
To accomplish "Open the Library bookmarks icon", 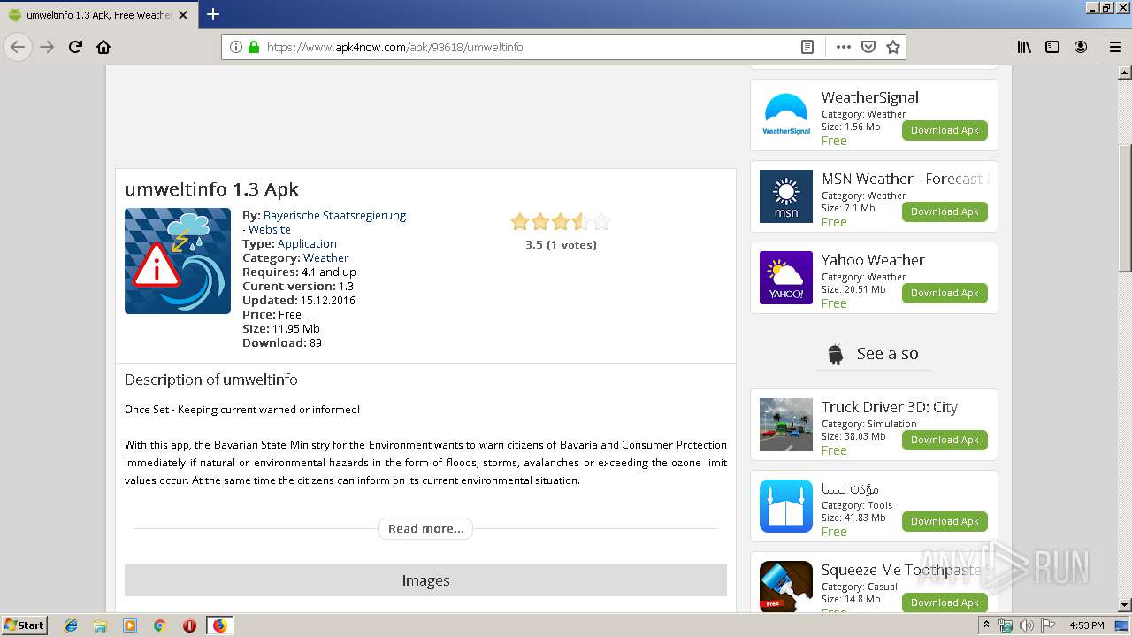I will pos(1024,47).
